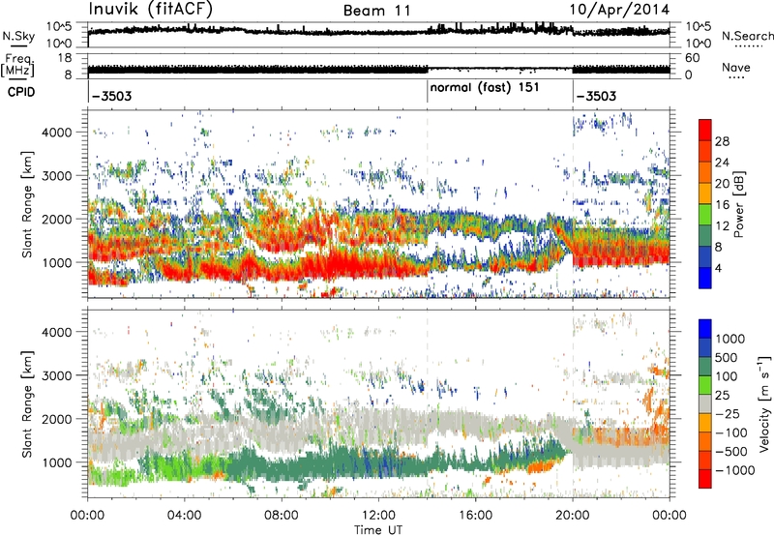
Task: Click the gray segment of Velocity color bar
Action: [705, 403]
